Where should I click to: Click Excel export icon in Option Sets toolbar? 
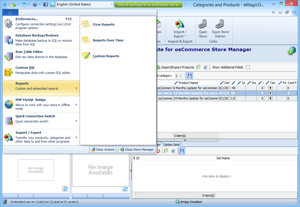(166, 151)
